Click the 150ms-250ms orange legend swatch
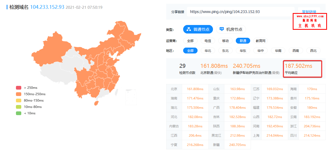 pyautogui.click(x=19, y=94)
